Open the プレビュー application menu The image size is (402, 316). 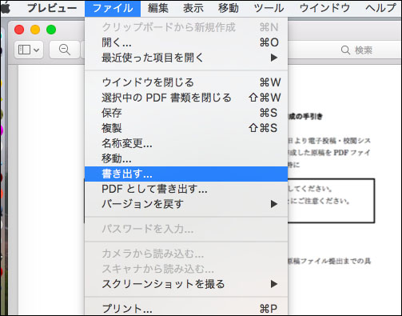(52, 8)
